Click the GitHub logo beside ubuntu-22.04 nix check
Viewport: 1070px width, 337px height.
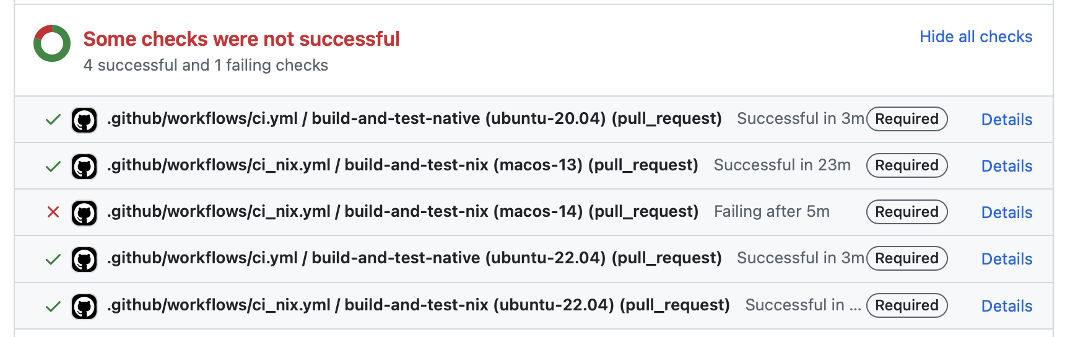pyautogui.click(x=84, y=306)
